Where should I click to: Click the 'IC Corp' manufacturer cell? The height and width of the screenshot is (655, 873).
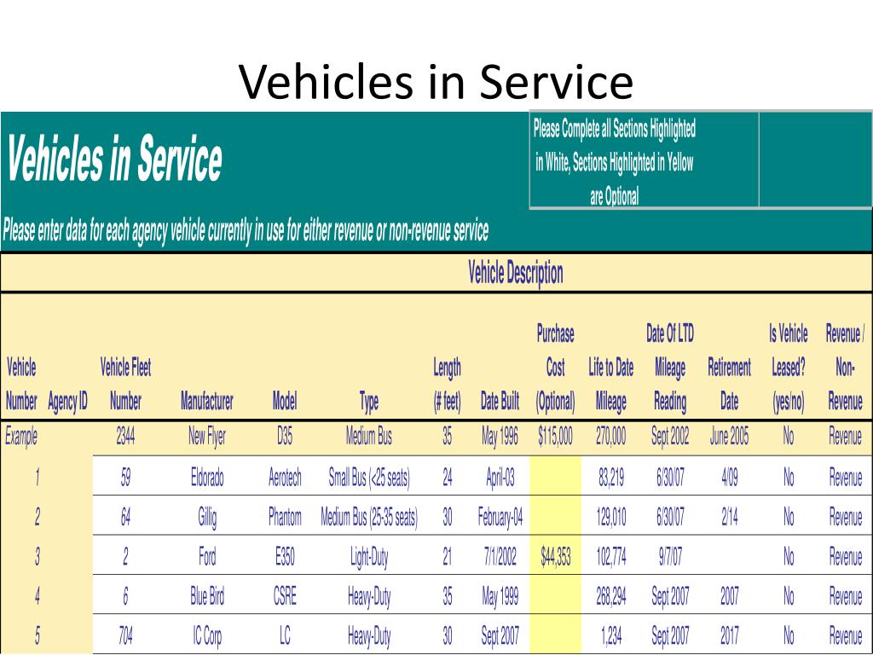tap(207, 635)
